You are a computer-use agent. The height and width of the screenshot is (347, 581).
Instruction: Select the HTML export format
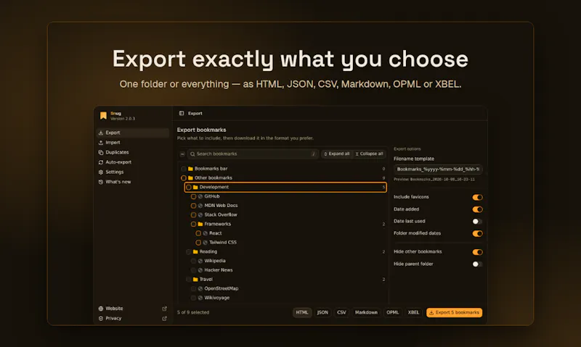pos(302,313)
